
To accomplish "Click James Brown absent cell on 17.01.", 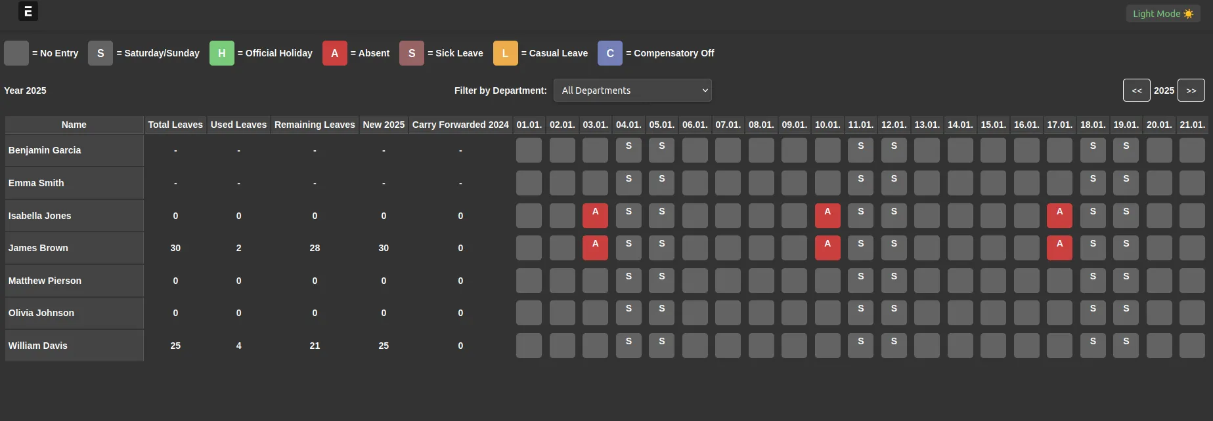I will [x=1059, y=248].
